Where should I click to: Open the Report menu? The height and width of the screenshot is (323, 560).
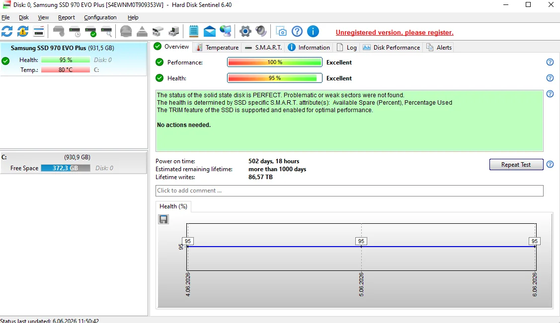click(67, 17)
